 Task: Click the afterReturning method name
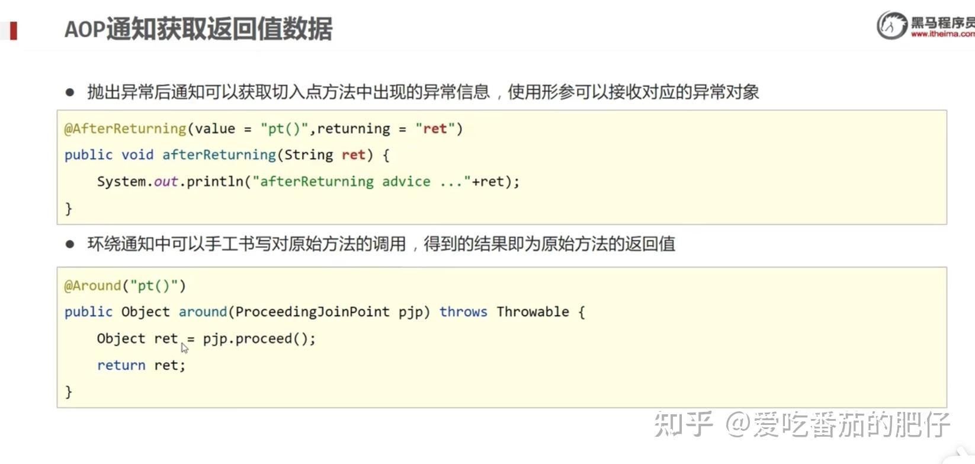pyautogui.click(x=219, y=155)
